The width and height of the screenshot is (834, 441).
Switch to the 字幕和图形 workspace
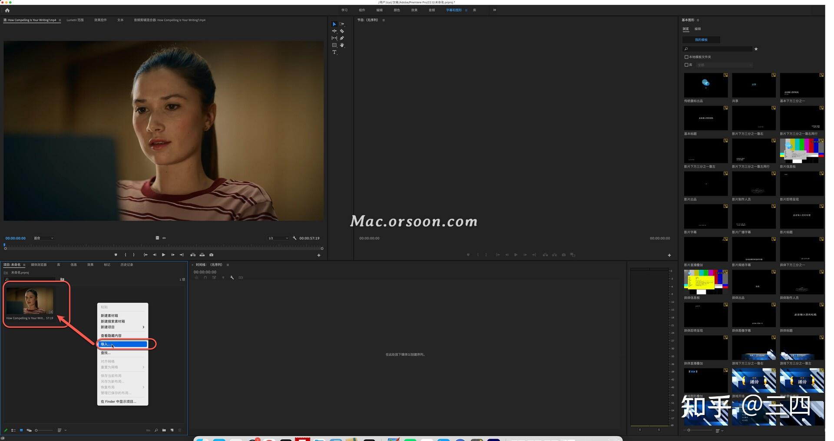pos(454,10)
